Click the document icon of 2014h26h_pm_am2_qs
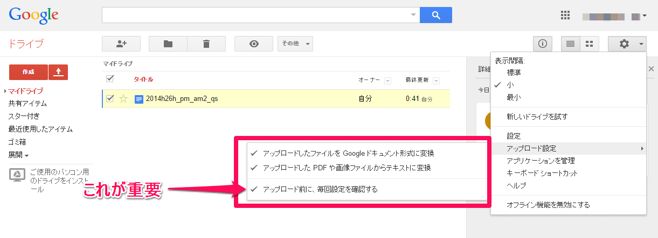Viewport: 658px width, 238px height. pyautogui.click(x=139, y=99)
